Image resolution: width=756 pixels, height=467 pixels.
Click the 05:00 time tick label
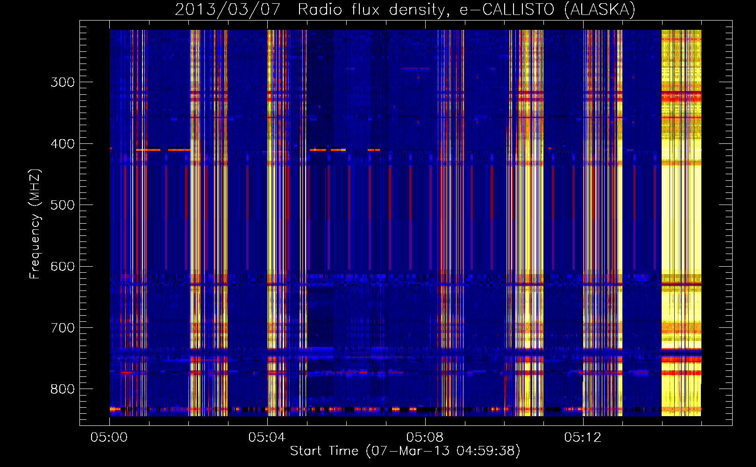click(x=109, y=437)
